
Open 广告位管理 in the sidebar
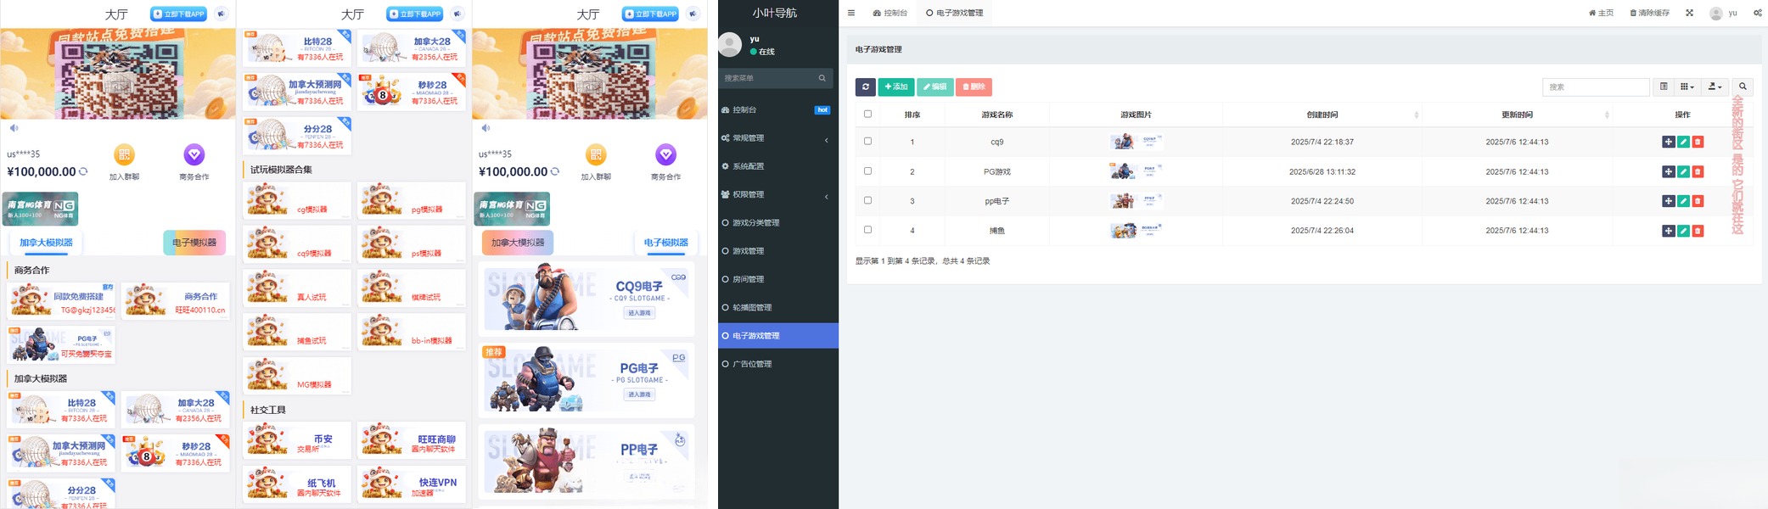tap(777, 364)
